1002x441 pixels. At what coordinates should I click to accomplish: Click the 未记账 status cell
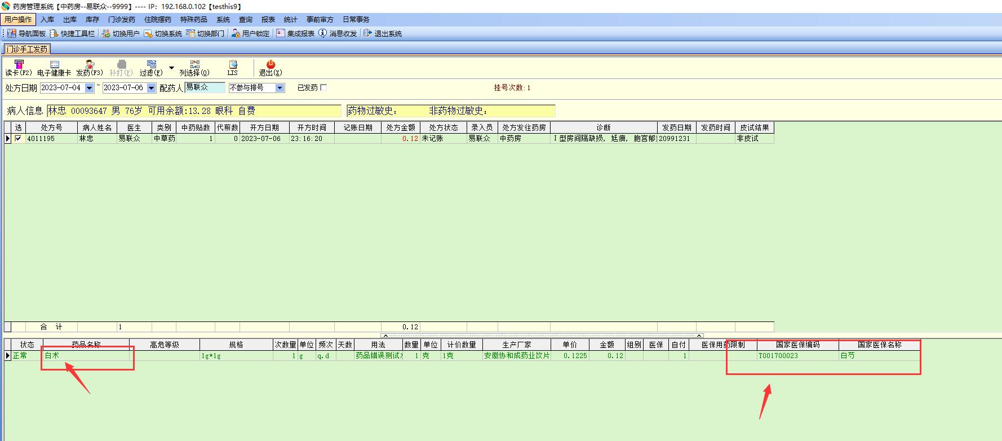[x=444, y=139]
